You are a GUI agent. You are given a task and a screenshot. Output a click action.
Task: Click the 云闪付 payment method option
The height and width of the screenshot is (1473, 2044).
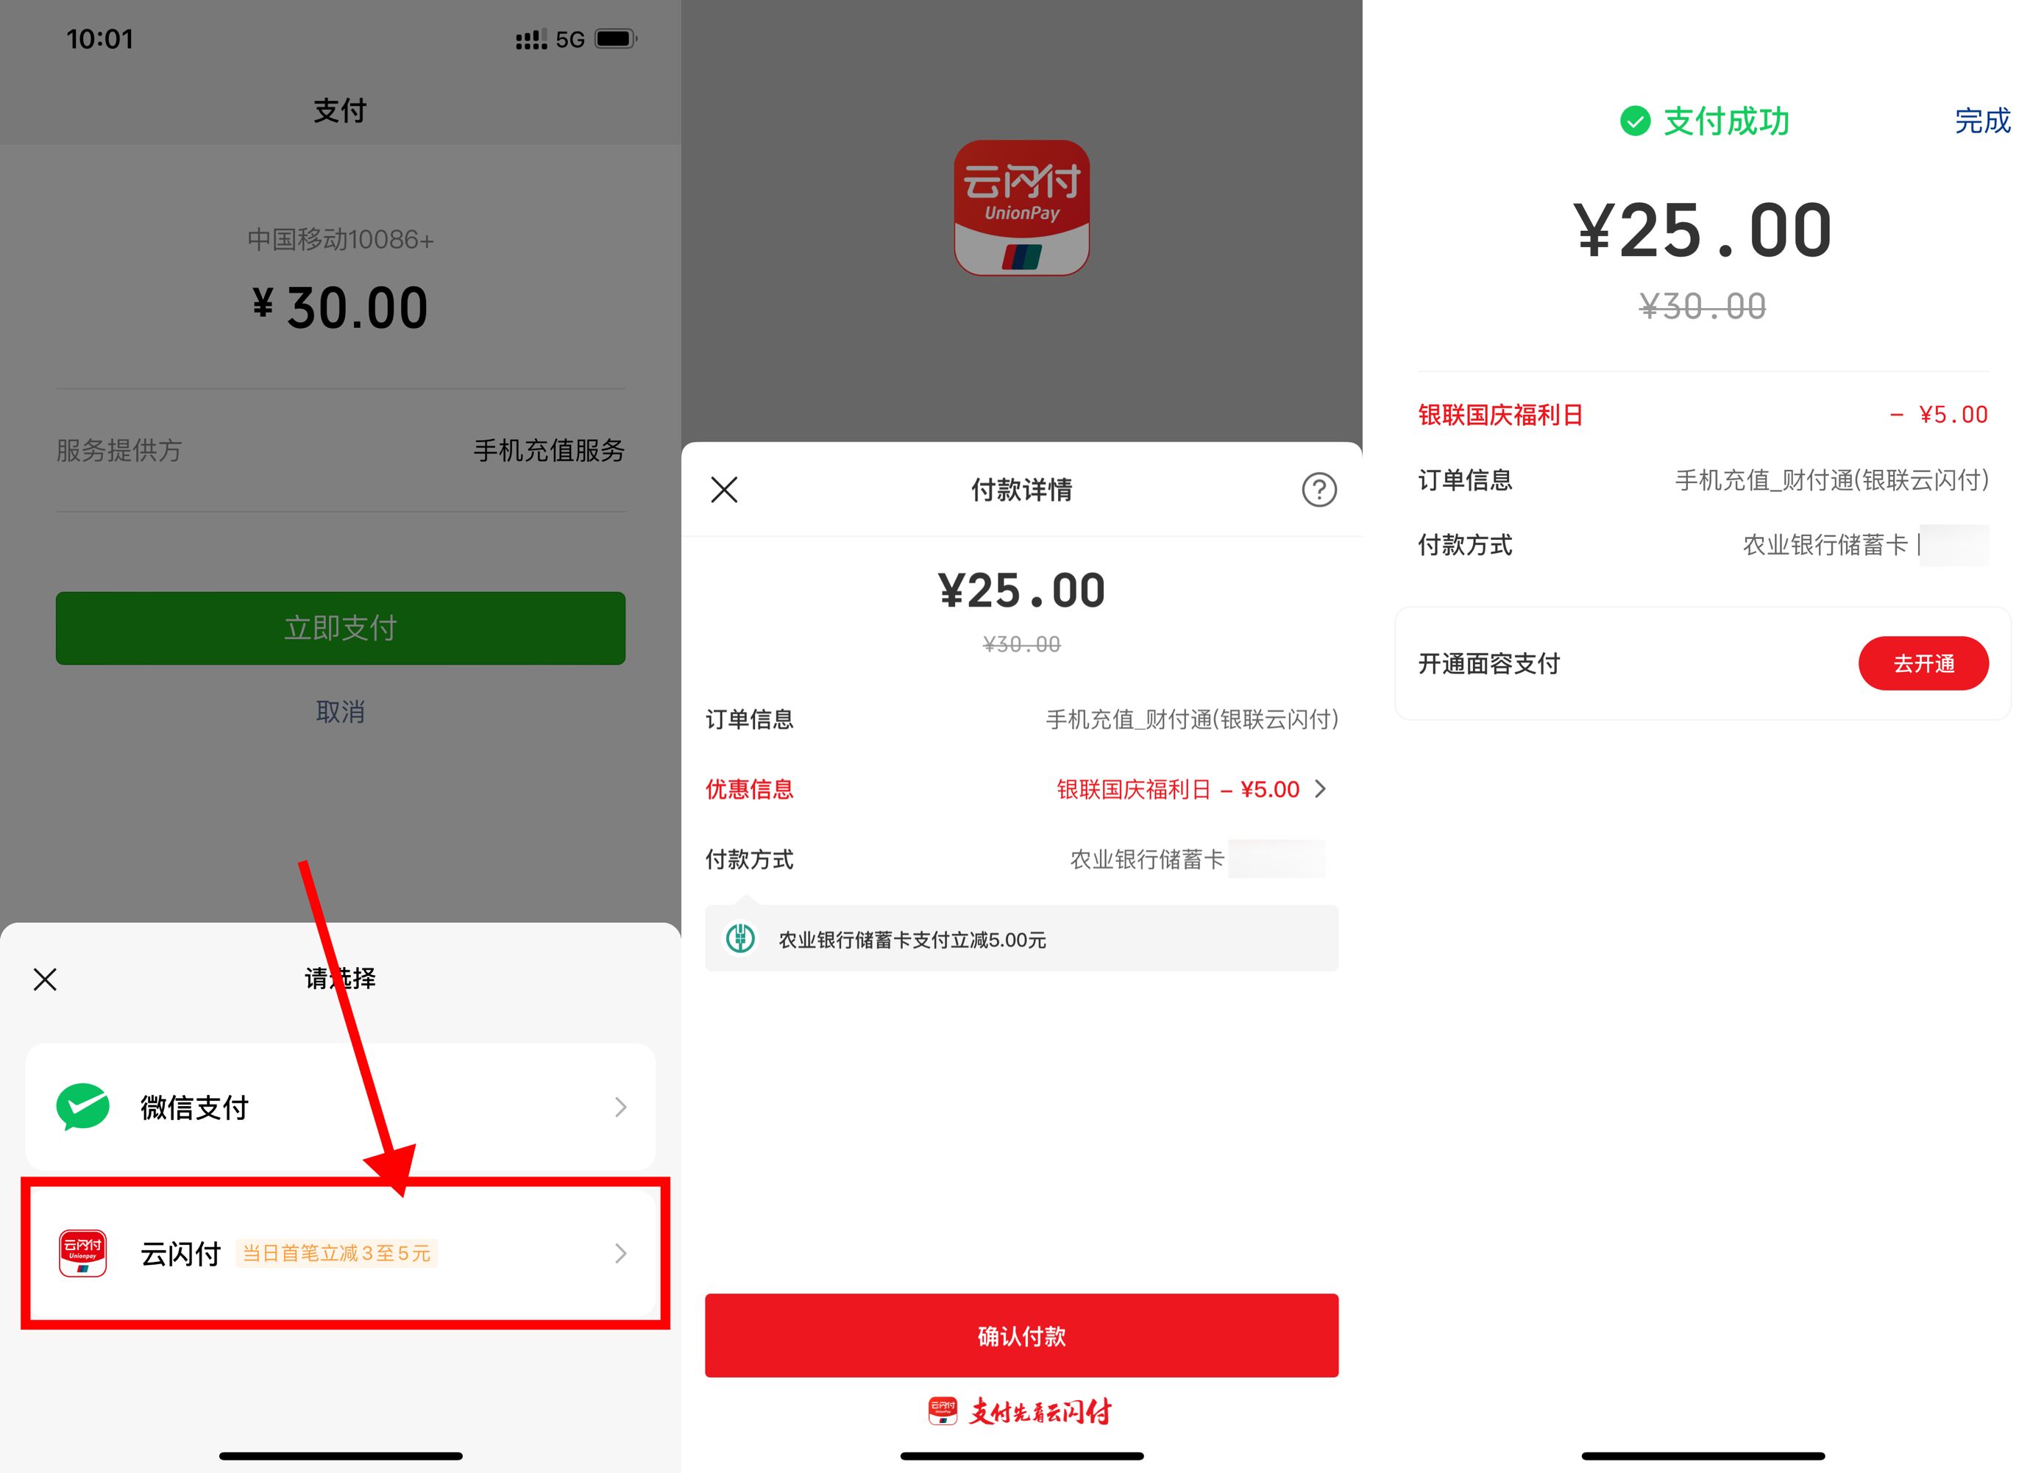tap(341, 1252)
